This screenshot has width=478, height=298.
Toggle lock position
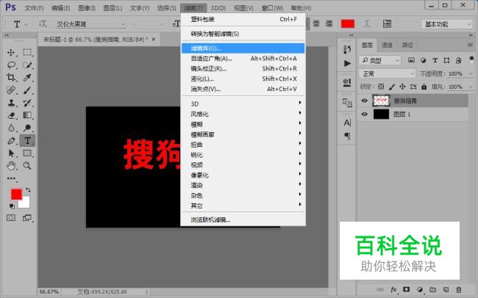tap(402, 87)
